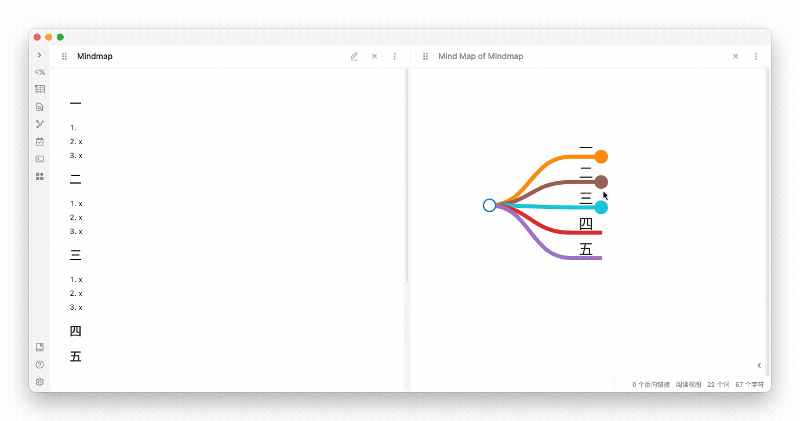Click the calendar checkmark icon in the ribbon

39,141
